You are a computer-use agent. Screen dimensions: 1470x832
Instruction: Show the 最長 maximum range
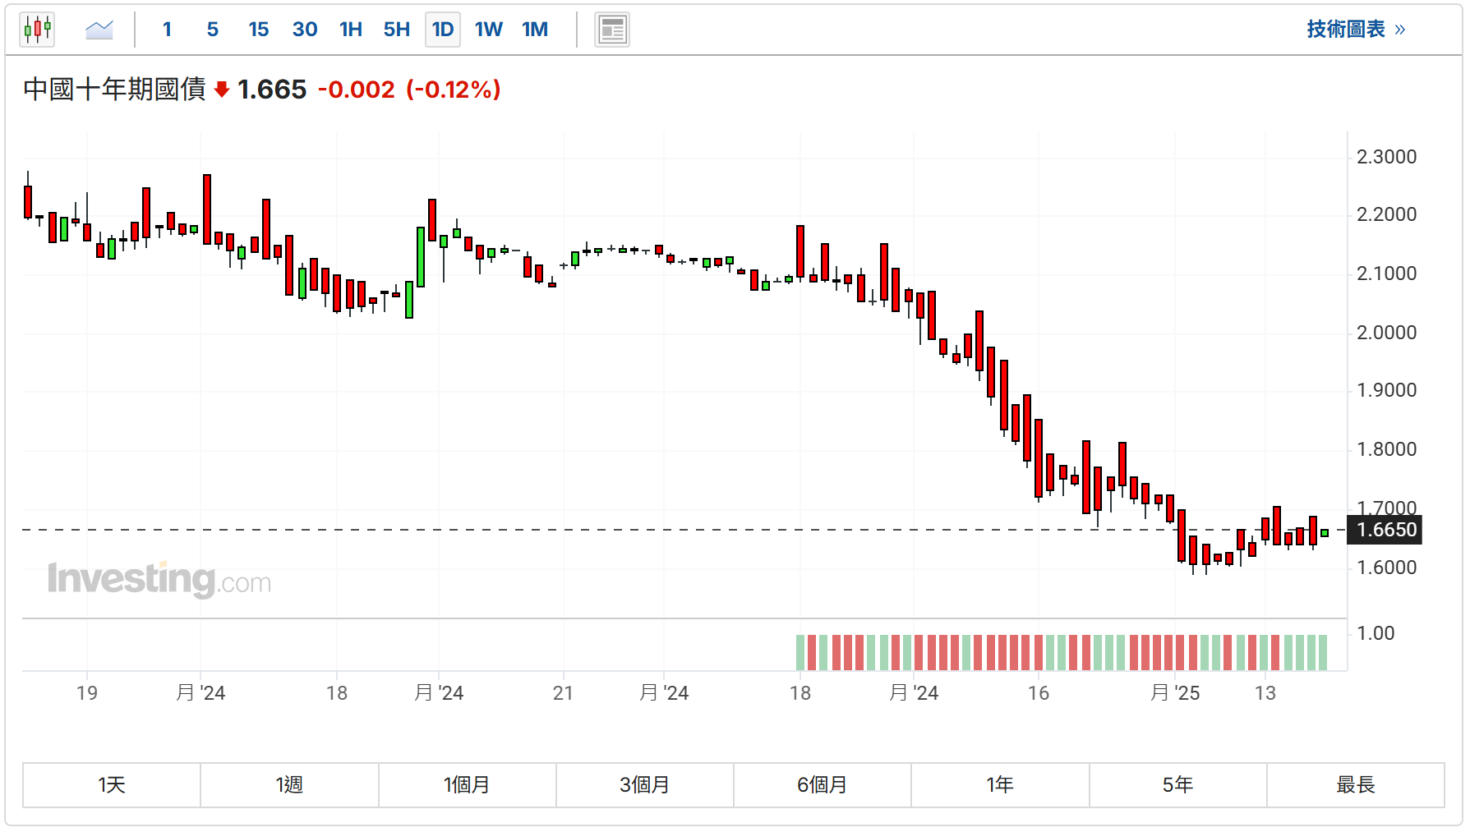(1355, 785)
